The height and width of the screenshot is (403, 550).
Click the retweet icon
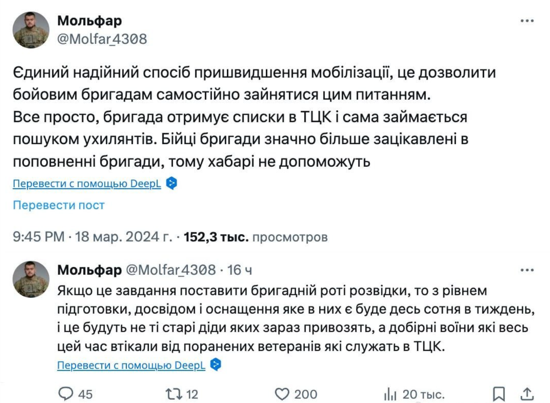pos(173,394)
